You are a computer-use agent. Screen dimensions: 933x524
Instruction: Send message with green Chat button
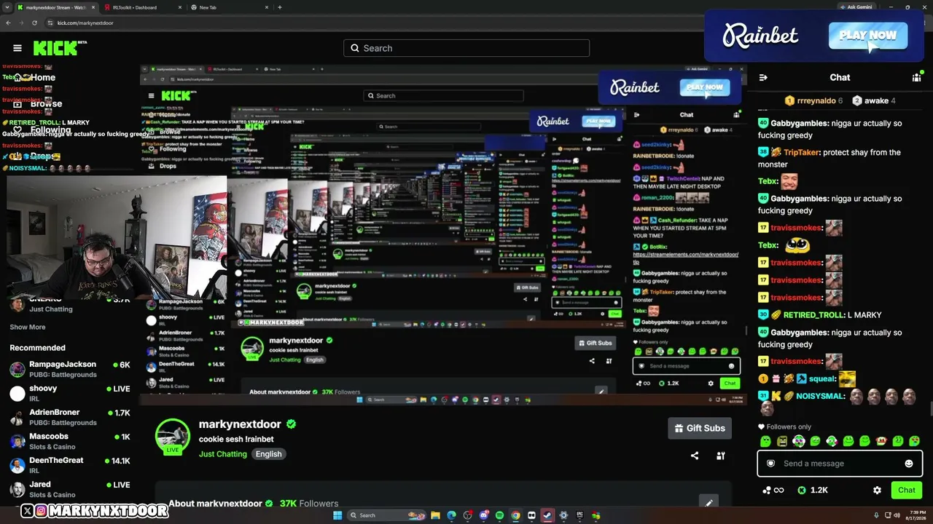(907, 491)
